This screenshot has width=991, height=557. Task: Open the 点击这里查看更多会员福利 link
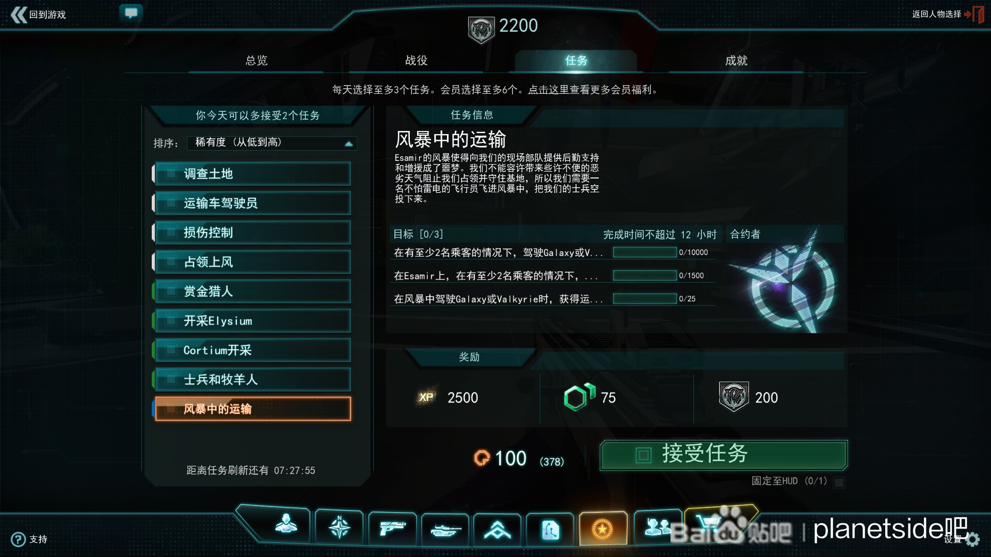[x=590, y=90]
